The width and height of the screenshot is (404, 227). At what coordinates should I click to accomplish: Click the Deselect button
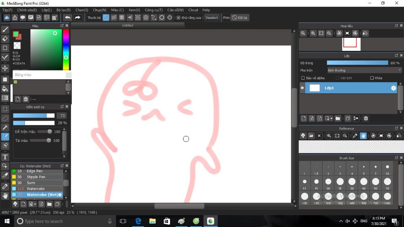[211, 17]
